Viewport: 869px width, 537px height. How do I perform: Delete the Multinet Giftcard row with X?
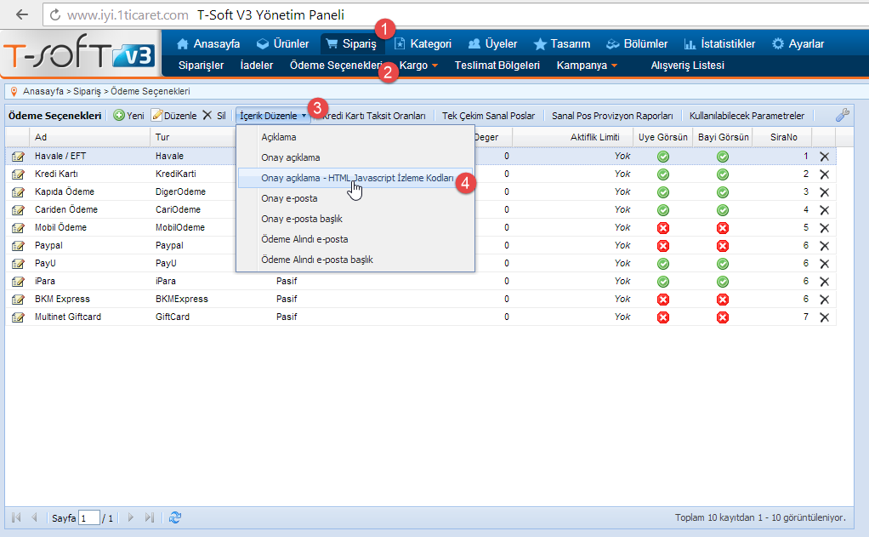(x=824, y=317)
